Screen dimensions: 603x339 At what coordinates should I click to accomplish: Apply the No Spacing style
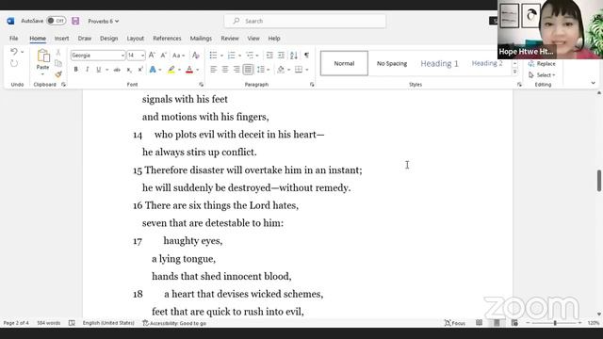(x=392, y=63)
